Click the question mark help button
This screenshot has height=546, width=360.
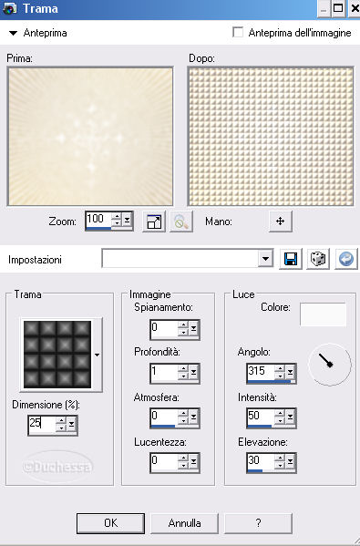[258, 523]
